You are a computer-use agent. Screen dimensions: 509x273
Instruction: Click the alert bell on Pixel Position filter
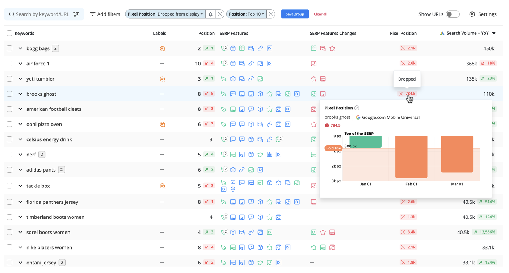tap(211, 14)
